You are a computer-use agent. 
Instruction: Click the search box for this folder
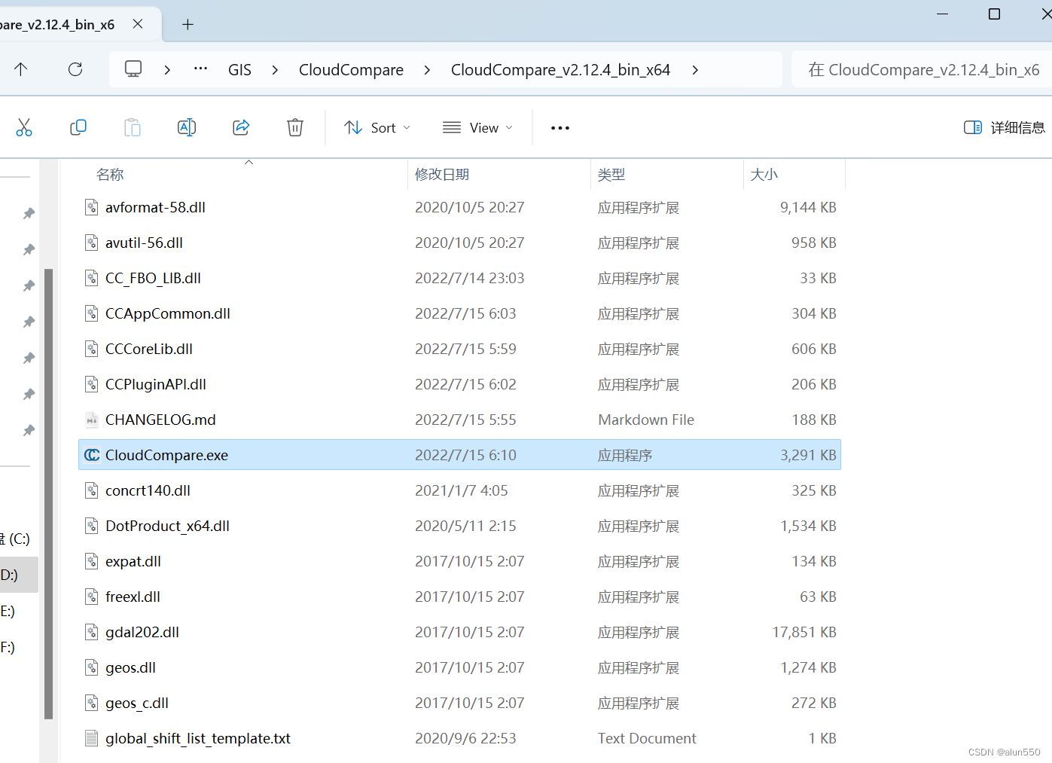[922, 70]
